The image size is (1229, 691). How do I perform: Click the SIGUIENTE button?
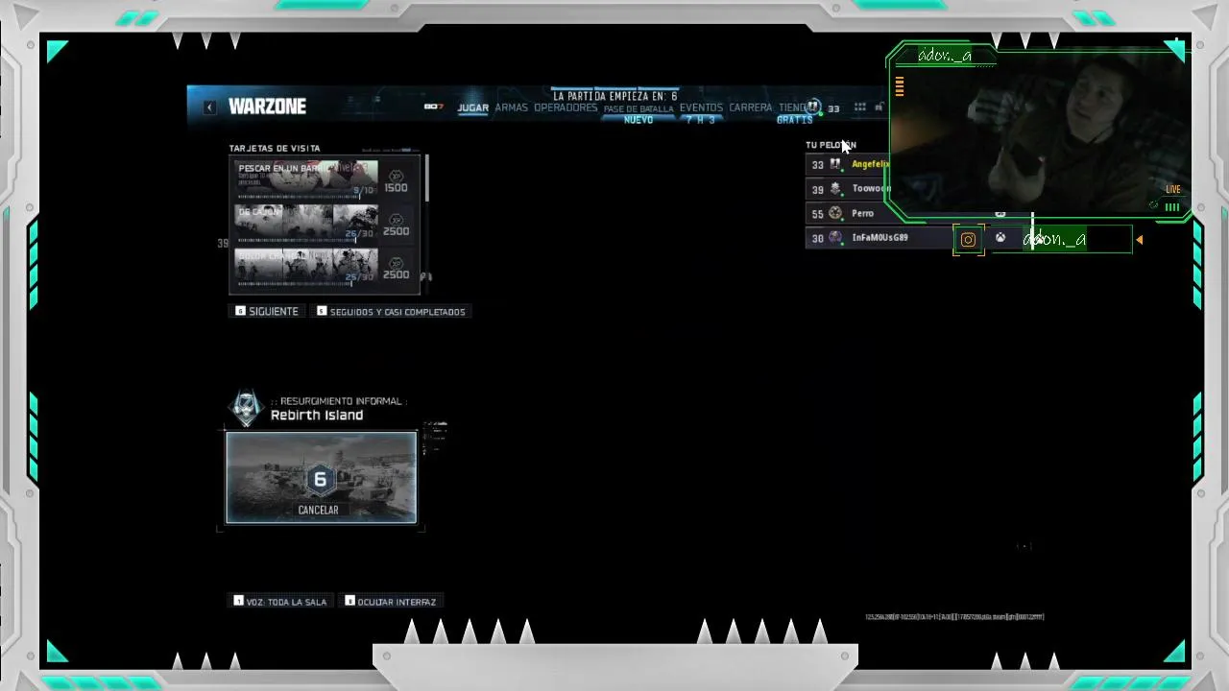267,311
